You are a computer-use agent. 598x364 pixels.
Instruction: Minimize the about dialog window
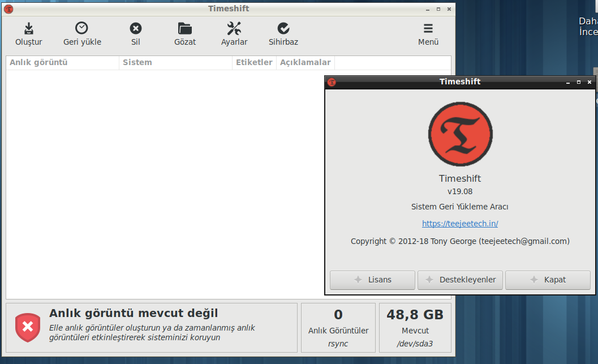coord(568,82)
